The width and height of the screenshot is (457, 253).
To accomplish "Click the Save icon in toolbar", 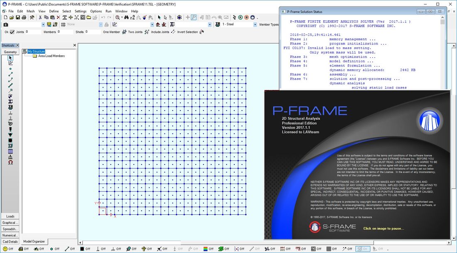I will (18, 17).
